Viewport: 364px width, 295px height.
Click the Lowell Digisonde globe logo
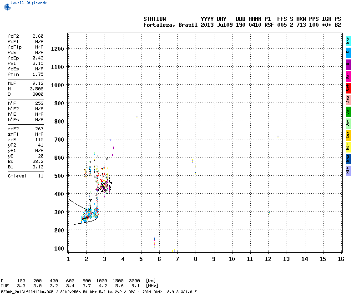point(7,7)
